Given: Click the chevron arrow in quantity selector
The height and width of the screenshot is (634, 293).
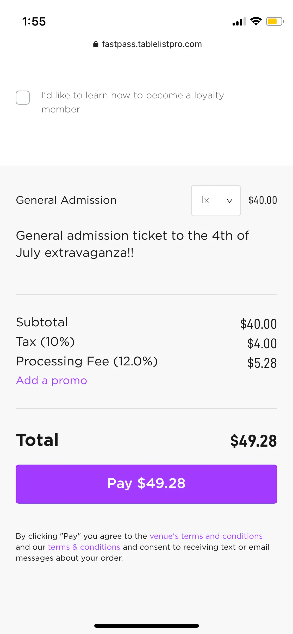Looking at the screenshot, I should coord(229,200).
